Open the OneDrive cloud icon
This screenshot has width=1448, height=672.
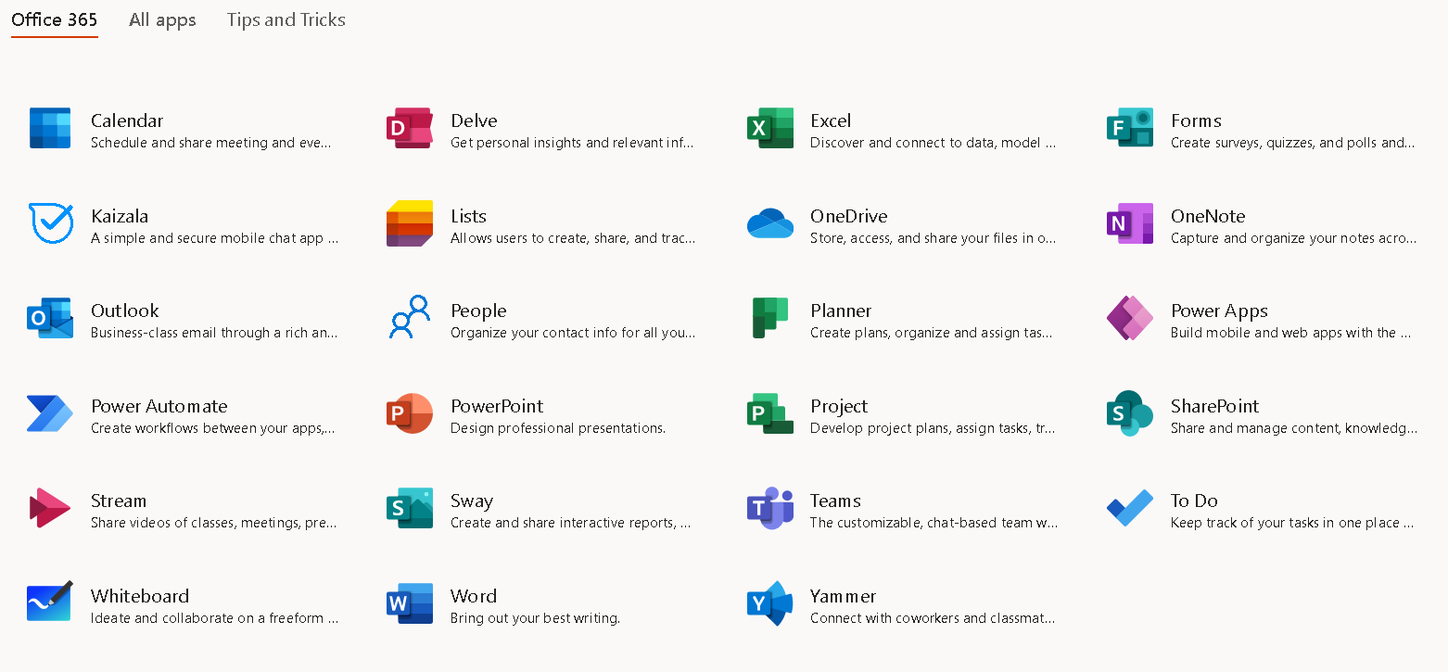click(x=769, y=223)
